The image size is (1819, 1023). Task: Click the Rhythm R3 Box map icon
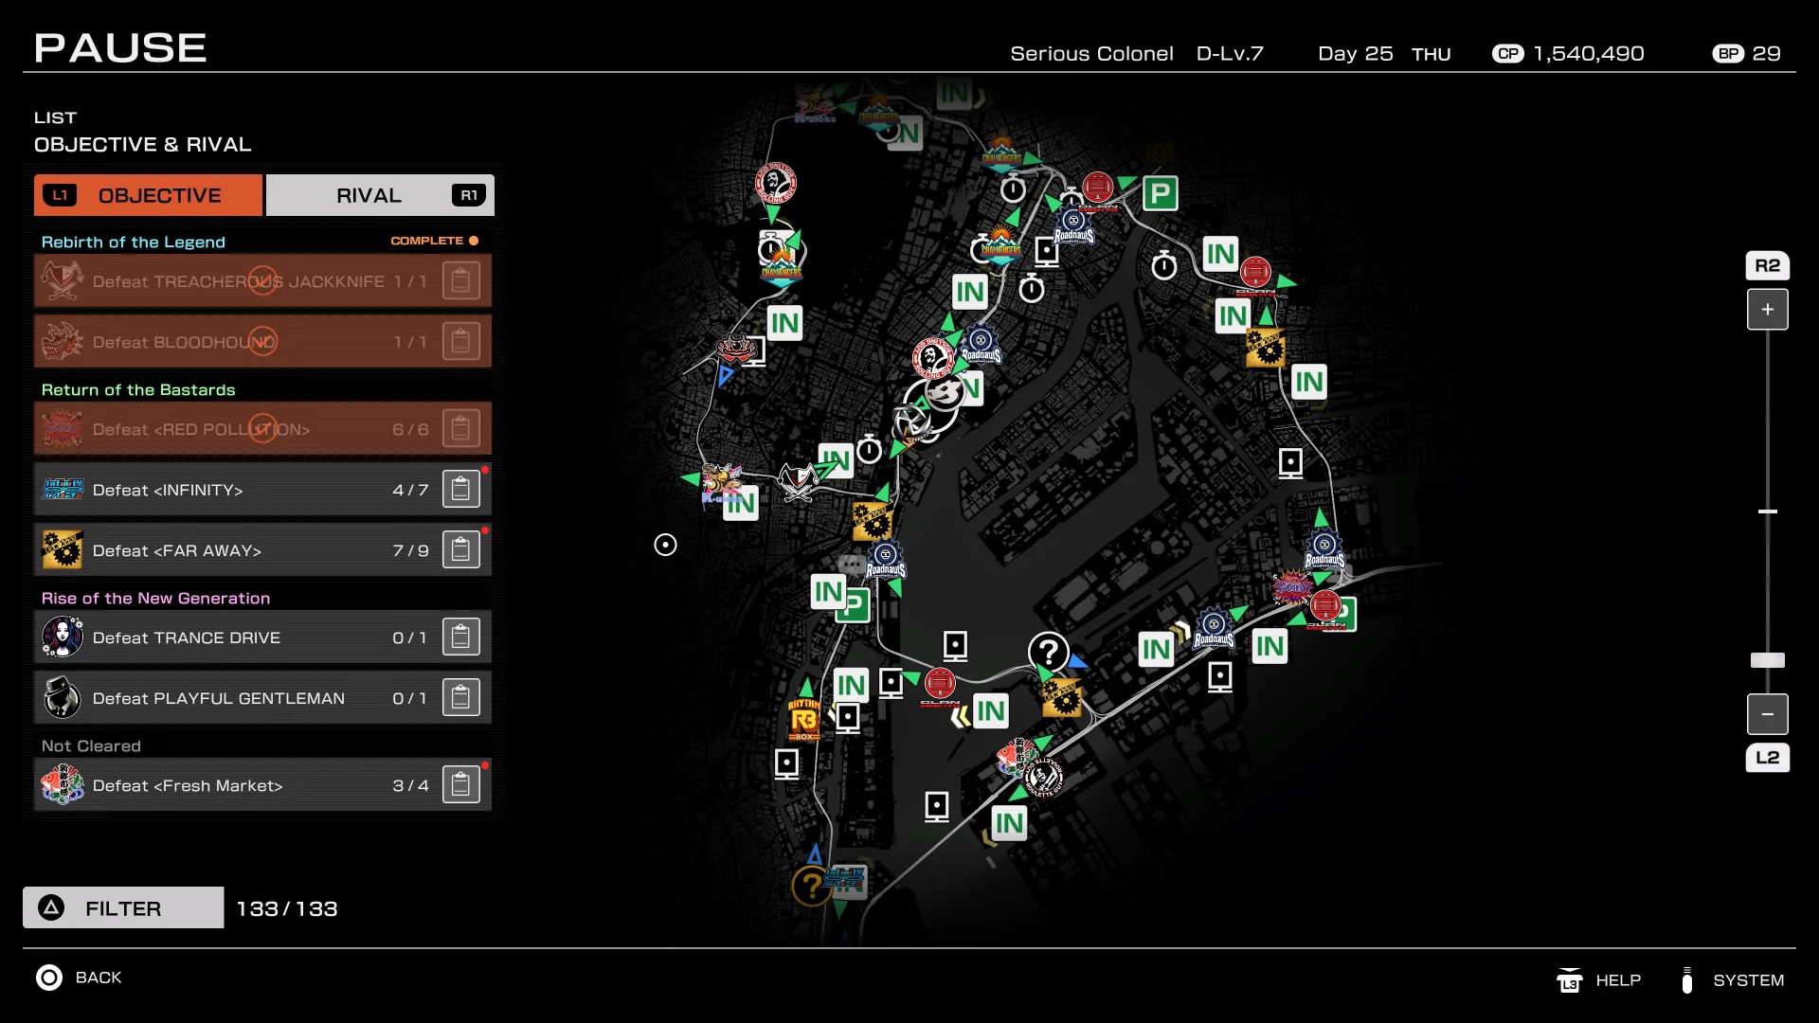pos(803,720)
